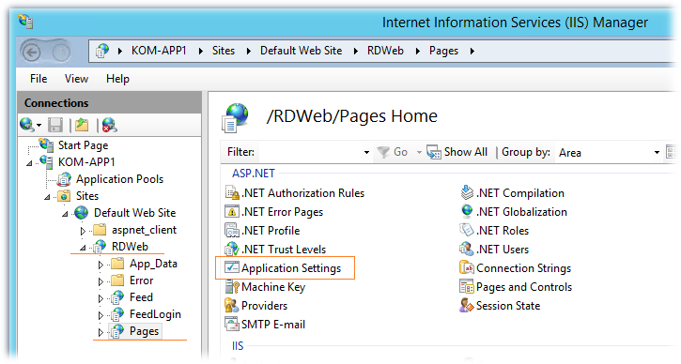Click the IIS Manager title bar icon
Viewport: 681px width, 364px height.
pos(25,21)
